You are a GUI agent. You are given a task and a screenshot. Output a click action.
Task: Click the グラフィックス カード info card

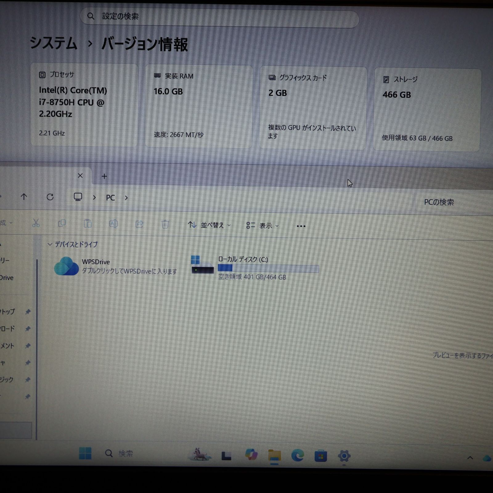(x=314, y=108)
